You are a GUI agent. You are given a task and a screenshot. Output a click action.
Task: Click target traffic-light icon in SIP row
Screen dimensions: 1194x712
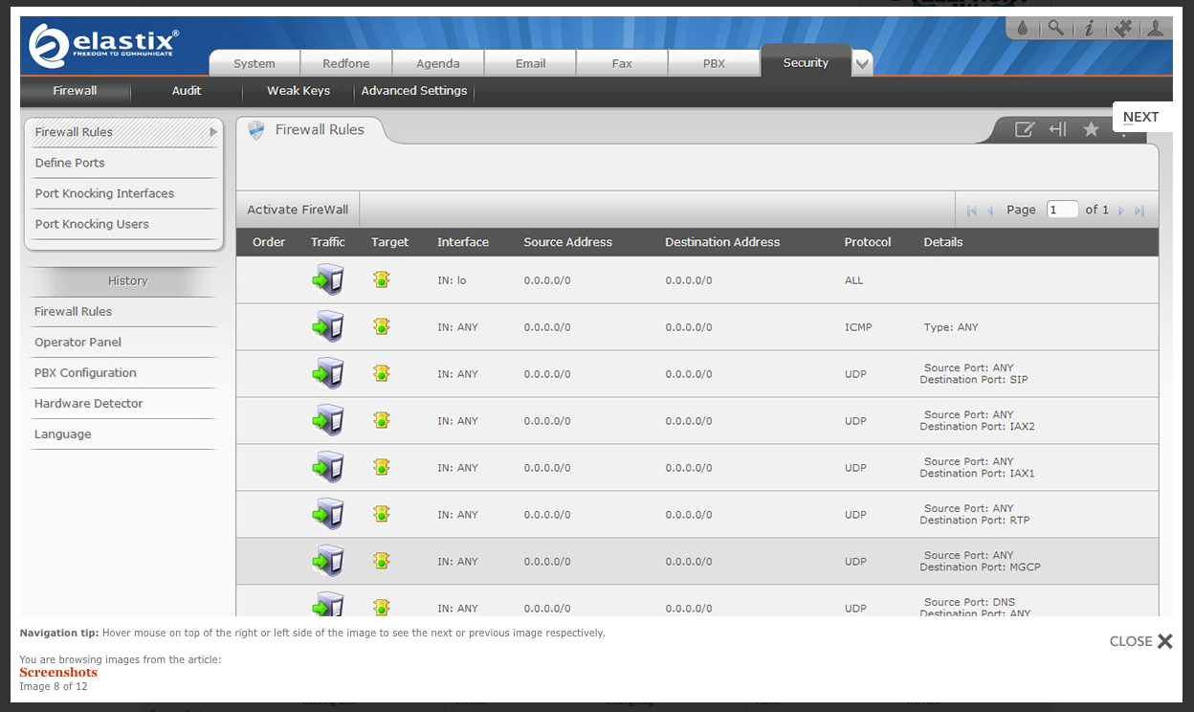tap(382, 373)
